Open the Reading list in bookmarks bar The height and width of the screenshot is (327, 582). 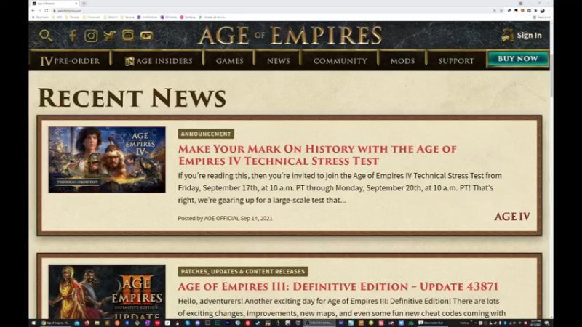point(541,17)
